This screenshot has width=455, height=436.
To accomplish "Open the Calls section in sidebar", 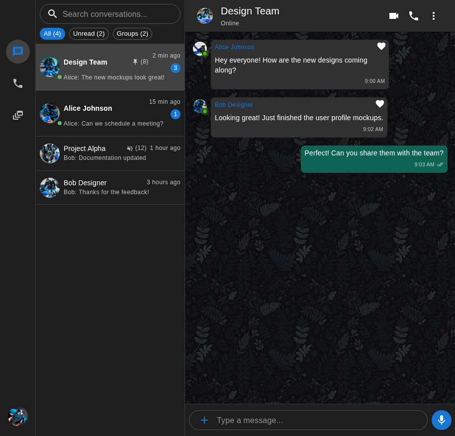I will click(18, 83).
